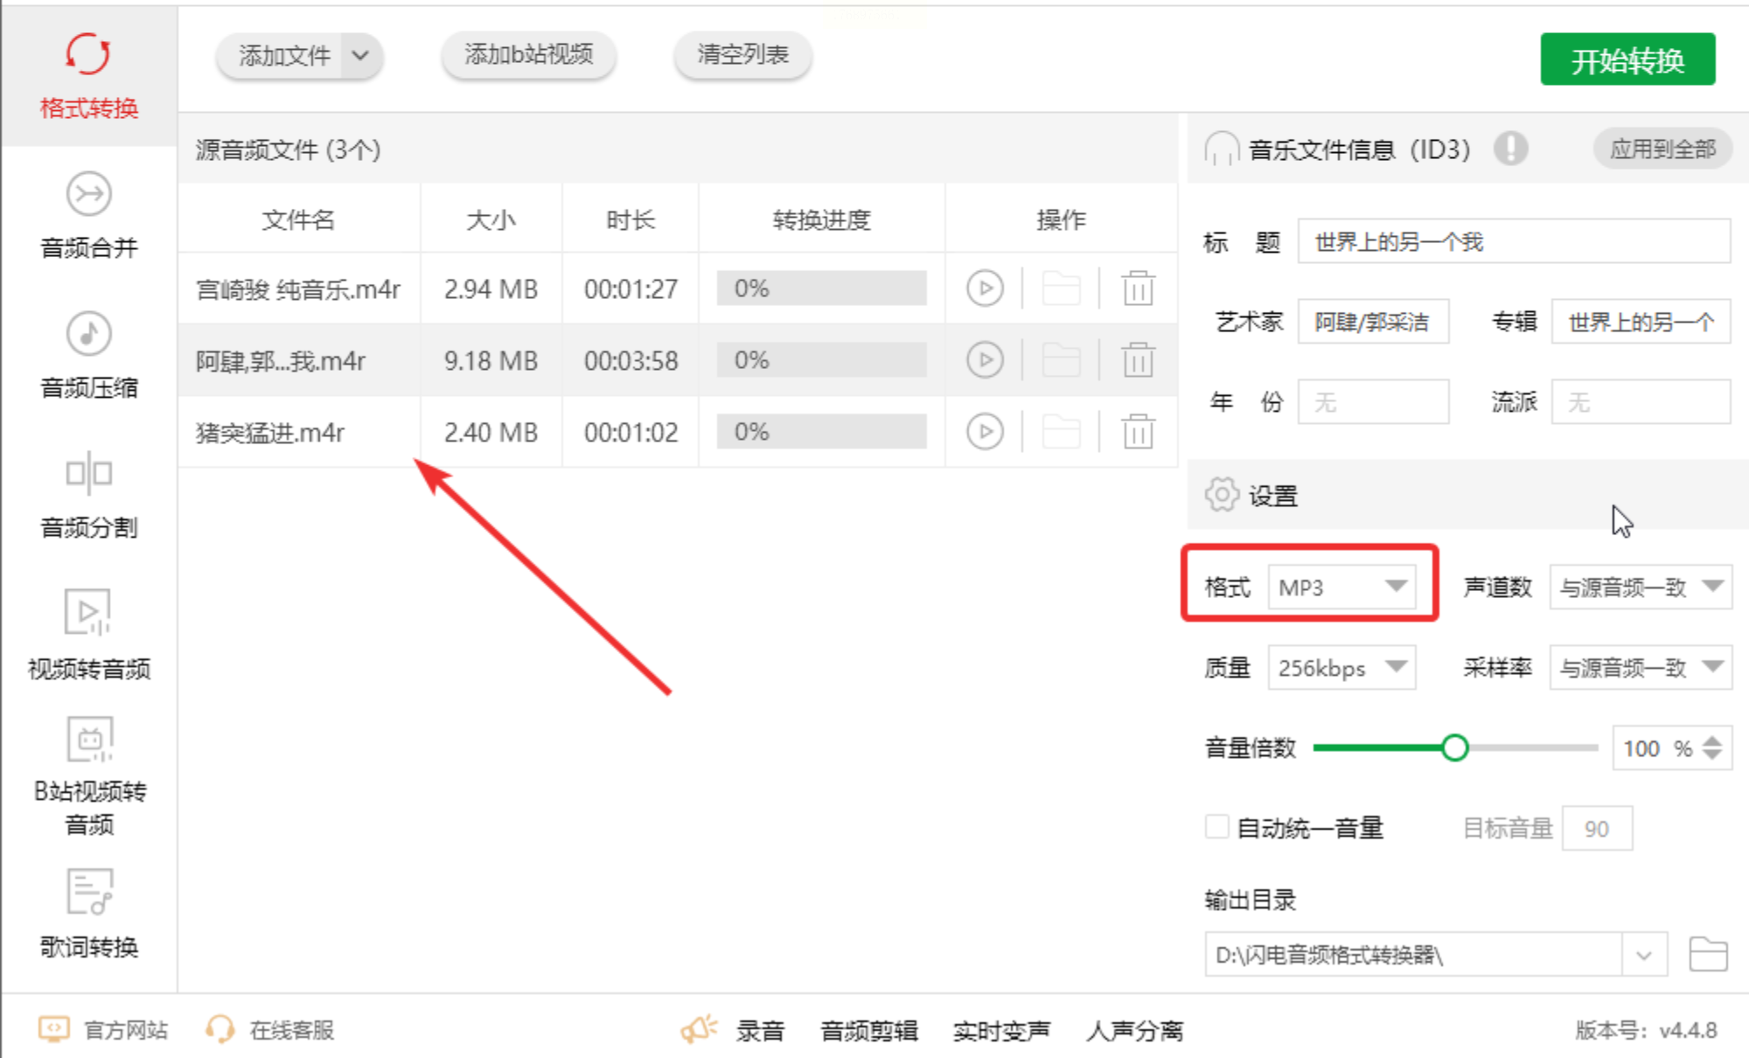Image resolution: width=1749 pixels, height=1058 pixels.
Task: Click the 标题 title input field
Action: click(x=1513, y=242)
